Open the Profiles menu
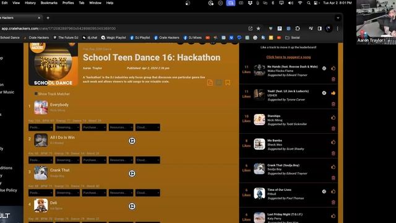 point(68,3)
